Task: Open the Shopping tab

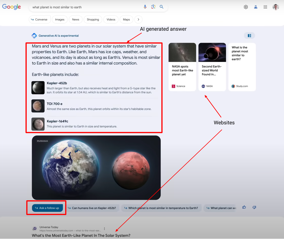Action: pyautogui.click(x=93, y=19)
